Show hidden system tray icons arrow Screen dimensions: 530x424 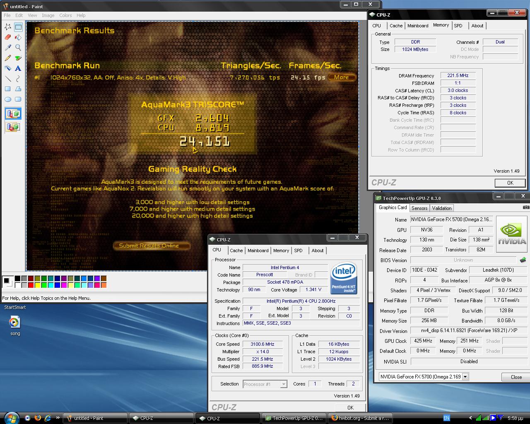tap(470, 418)
